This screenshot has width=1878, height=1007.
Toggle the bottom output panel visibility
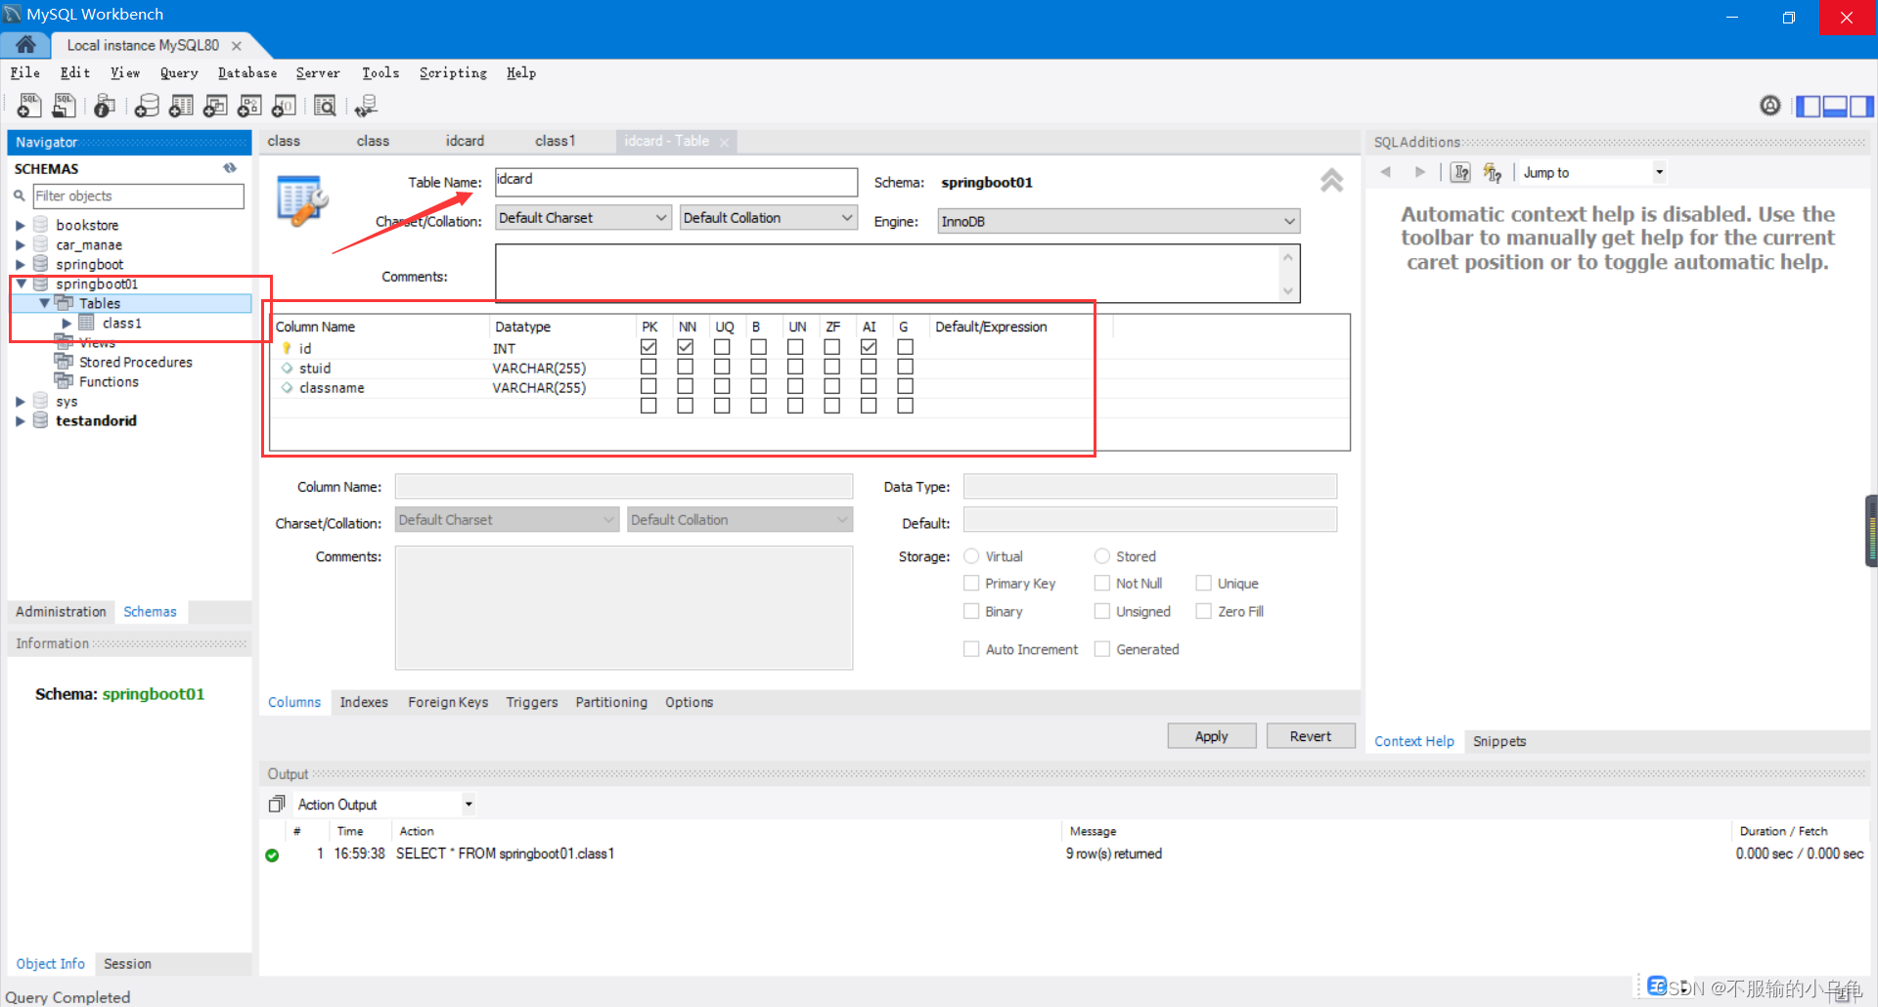pos(1835,106)
